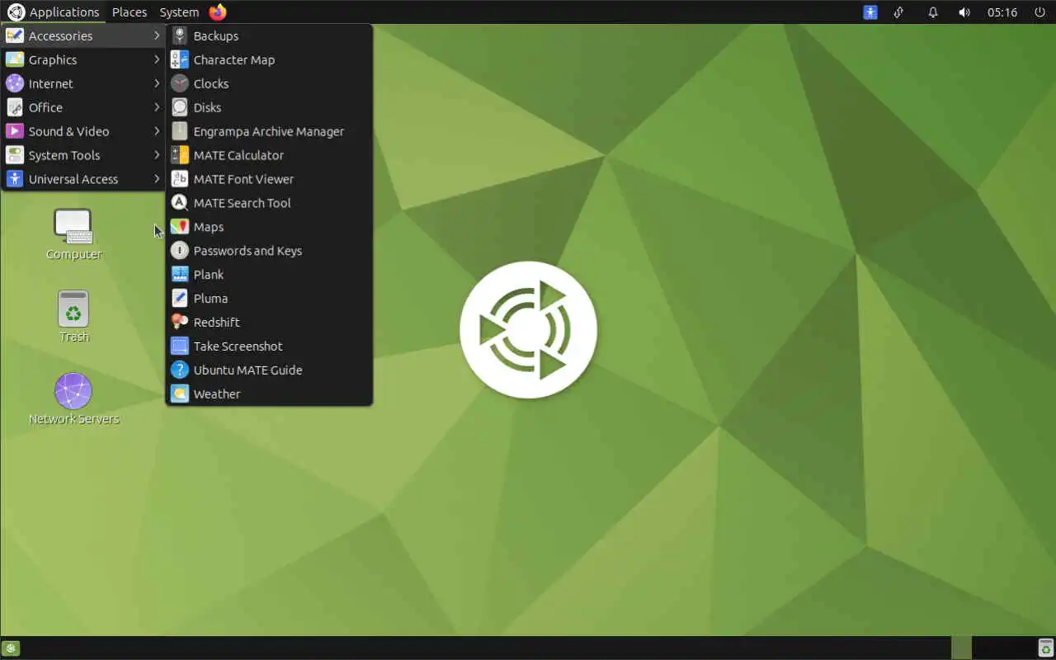
Task: Select the highlighted first workspace in switcher
Action: 961,648
